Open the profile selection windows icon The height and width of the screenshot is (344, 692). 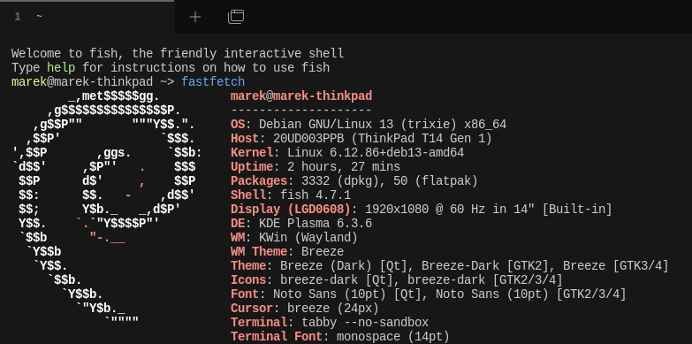coord(236,17)
